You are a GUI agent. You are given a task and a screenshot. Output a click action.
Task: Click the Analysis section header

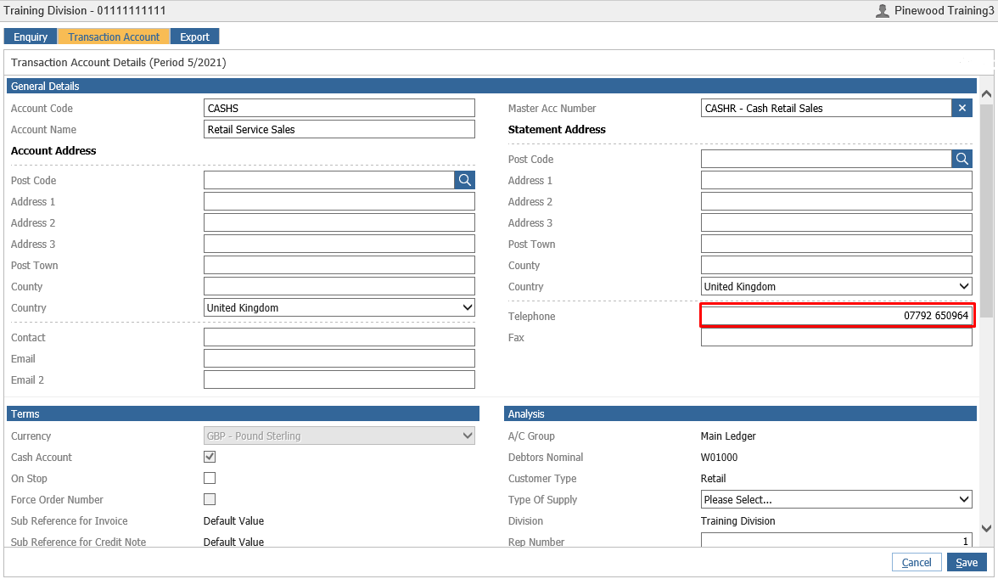coord(740,414)
